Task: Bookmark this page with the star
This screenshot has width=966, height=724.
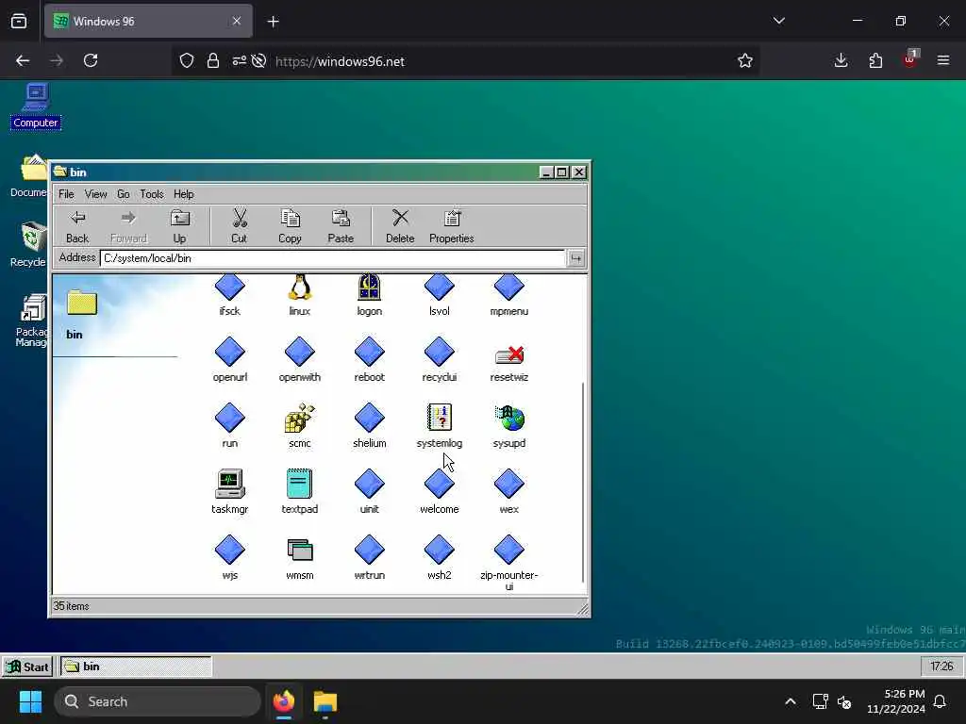Action: (745, 60)
